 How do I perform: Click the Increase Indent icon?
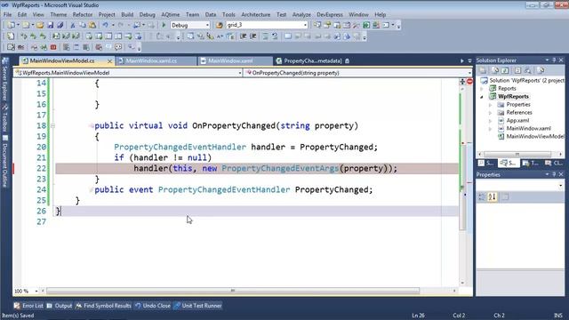pyautogui.click(x=252, y=36)
